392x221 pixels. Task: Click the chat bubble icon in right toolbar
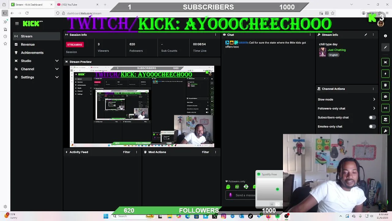pos(385,97)
